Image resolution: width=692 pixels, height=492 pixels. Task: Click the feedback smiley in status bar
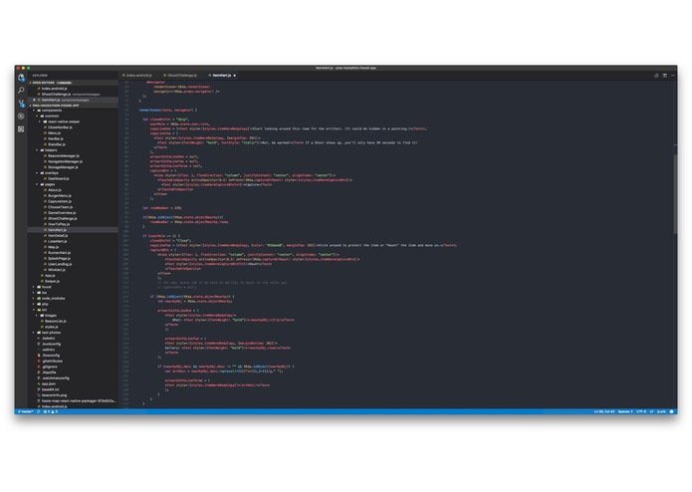[x=672, y=411]
